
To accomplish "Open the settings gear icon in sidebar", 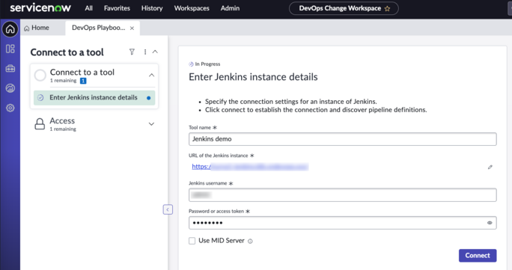I will [10, 108].
